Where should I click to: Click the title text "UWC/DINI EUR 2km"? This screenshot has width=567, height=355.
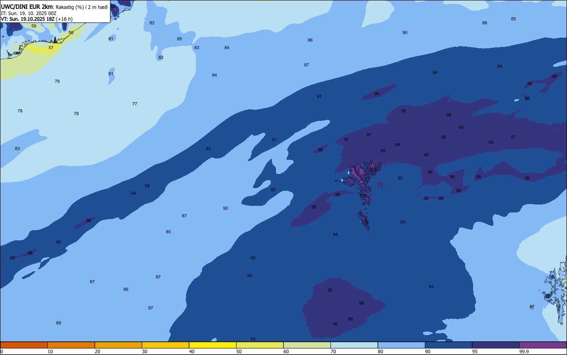pos(27,7)
